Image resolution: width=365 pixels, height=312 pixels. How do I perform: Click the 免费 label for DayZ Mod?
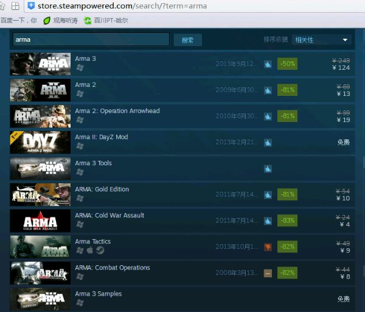[x=344, y=142]
